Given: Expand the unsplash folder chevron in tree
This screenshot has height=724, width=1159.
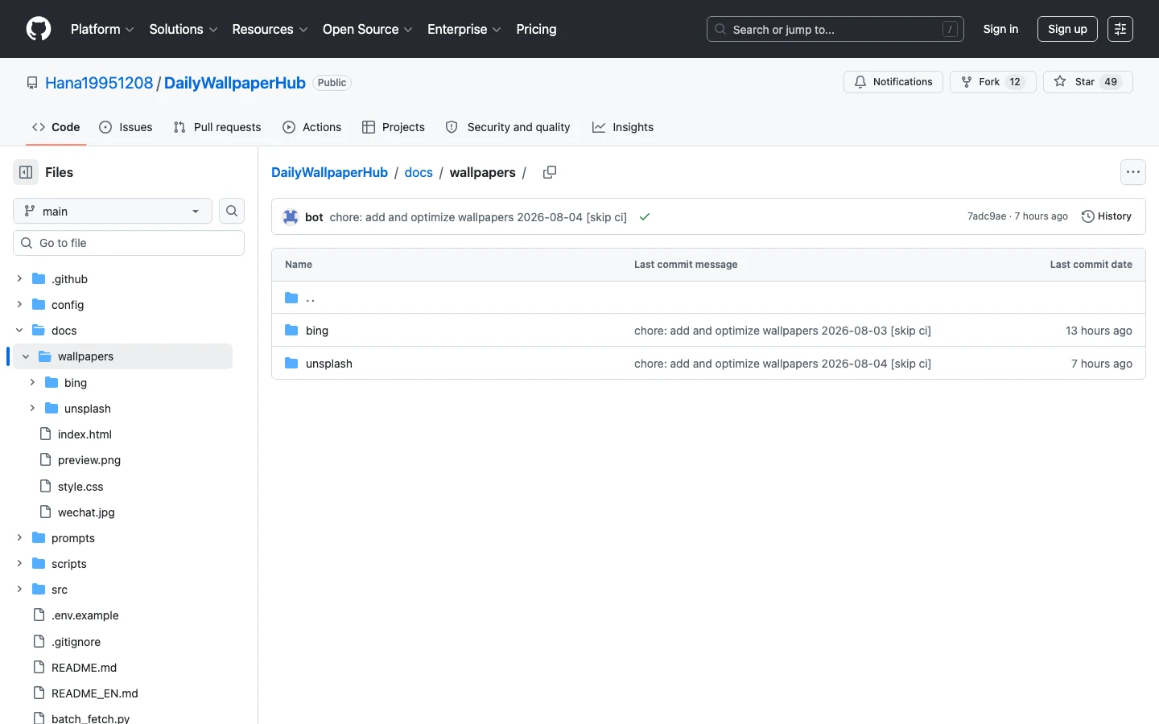Looking at the screenshot, I should point(32,408).
